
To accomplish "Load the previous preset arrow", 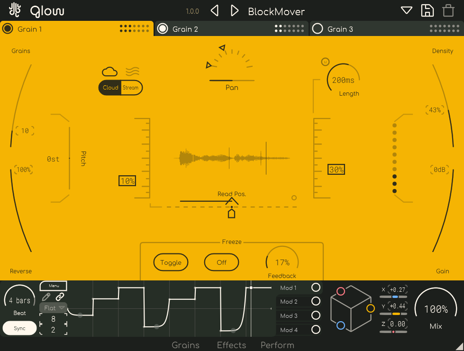I will 215,10.
